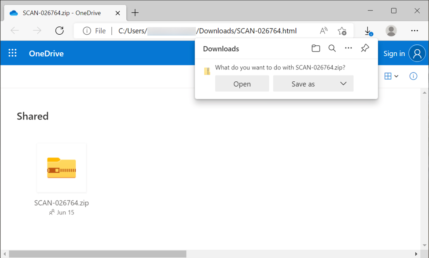Open Read Aloud in address bar
Screen dimensions: 429x258
coord(323,31)
